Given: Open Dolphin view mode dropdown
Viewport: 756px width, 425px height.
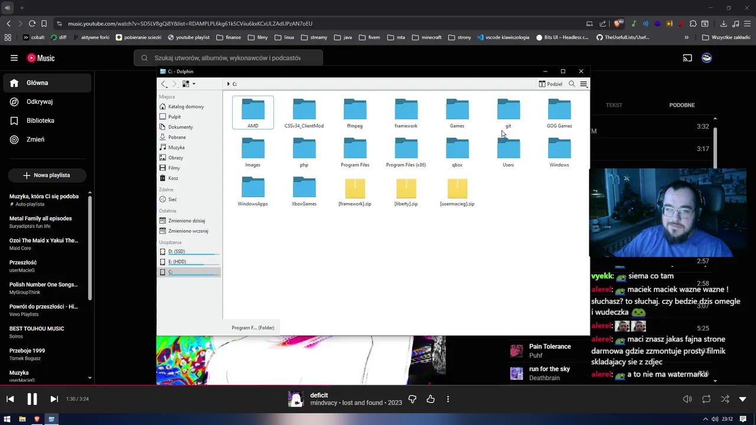Looking at the screenshot, I should [188, 84].
